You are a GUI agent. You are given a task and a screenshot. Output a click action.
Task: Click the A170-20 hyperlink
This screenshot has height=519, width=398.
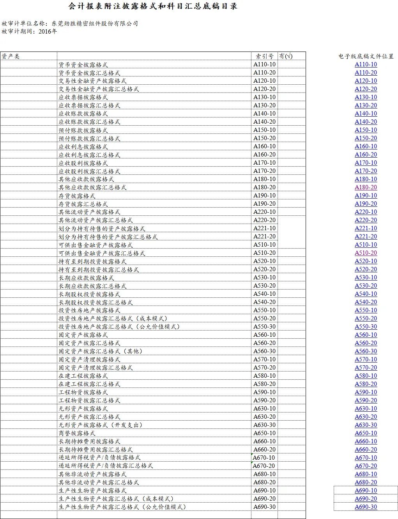click(x=366, y=171)
